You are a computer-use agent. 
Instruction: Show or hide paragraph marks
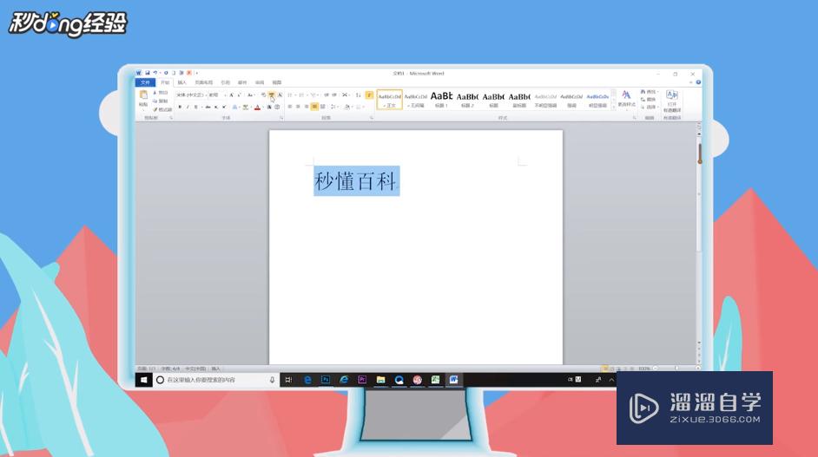(369, 95)
